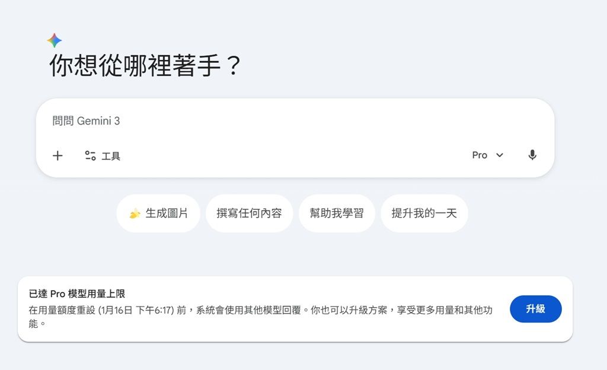607x370 pixels.
Task: Pick the 提升我的一天 suggestion chip
Action: pos(424,213)
